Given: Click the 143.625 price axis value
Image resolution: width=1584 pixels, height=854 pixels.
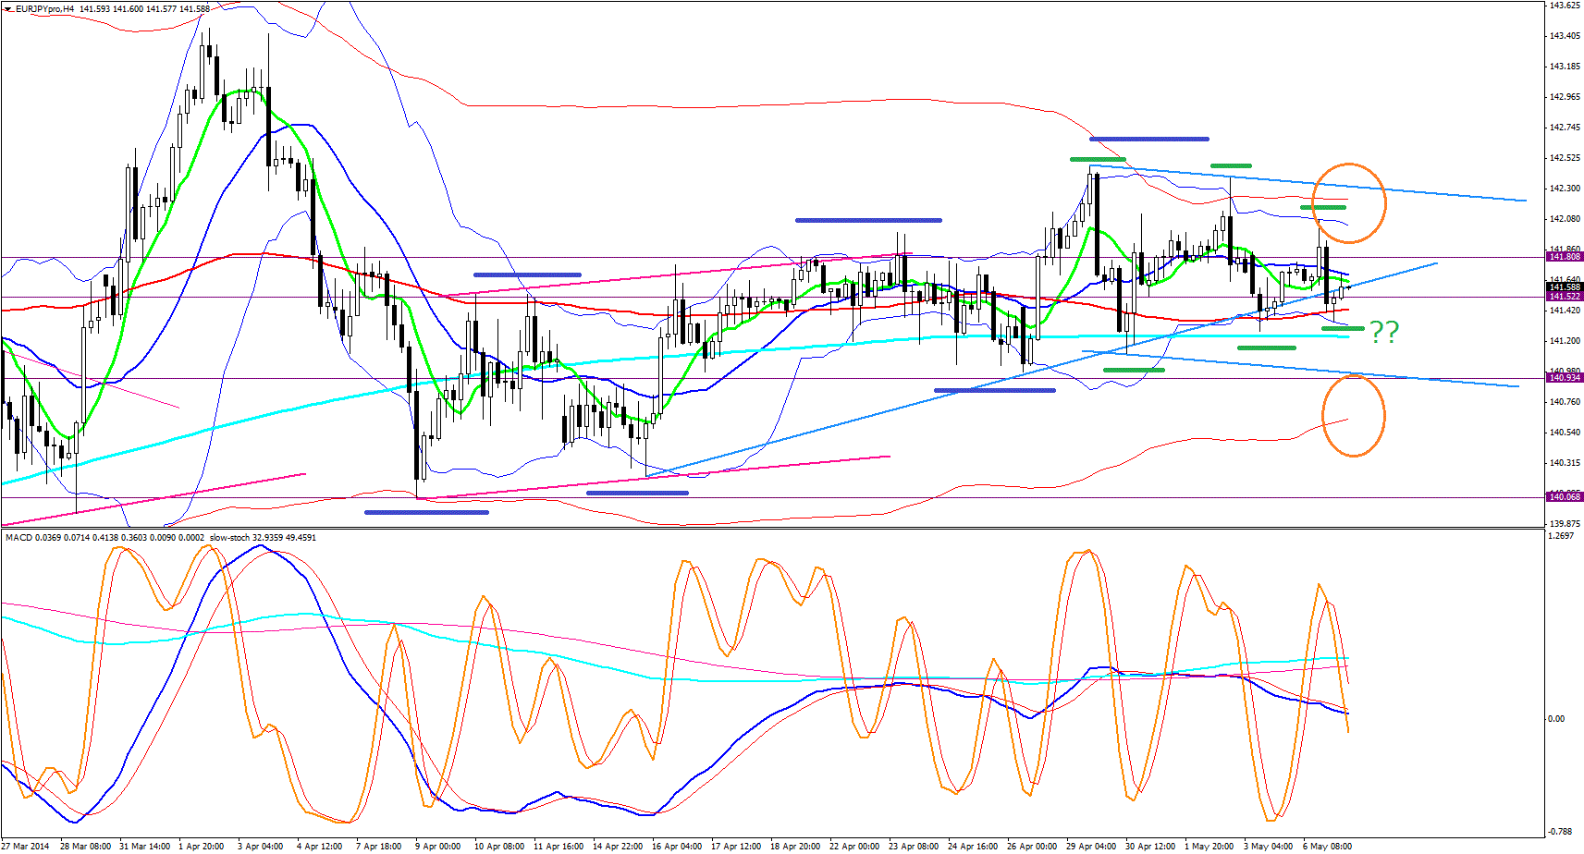Looking at the screenshot, I should pyautogui.click(x=1565, y=6).
